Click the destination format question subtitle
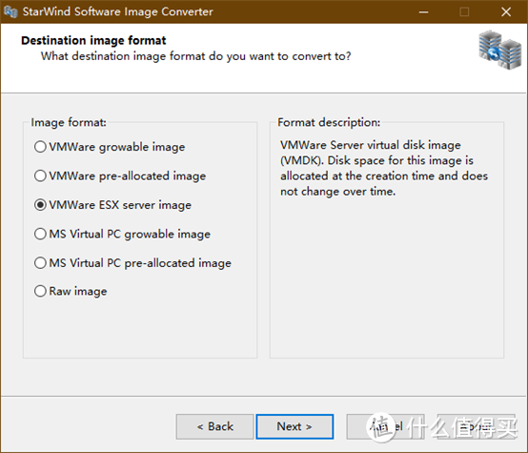Screen dimensions: 528x453 (x=196, y=56)
